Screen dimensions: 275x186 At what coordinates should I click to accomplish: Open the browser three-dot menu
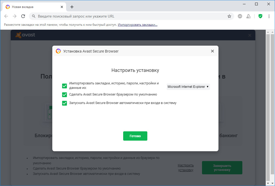coord(269,16)
